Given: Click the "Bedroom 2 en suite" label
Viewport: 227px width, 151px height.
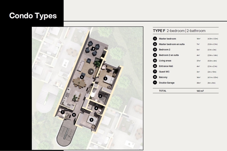Looking at the screenshot, I should [x=169, y=55].
